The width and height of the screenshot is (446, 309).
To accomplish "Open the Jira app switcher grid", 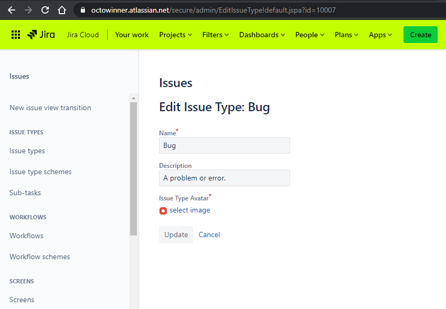I will [x=16, y=35].
